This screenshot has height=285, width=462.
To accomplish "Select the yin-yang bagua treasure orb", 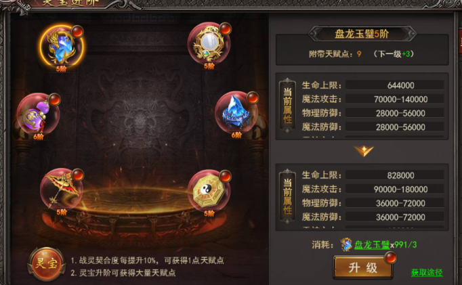I will pyautogui.click(x=209, y=190).
